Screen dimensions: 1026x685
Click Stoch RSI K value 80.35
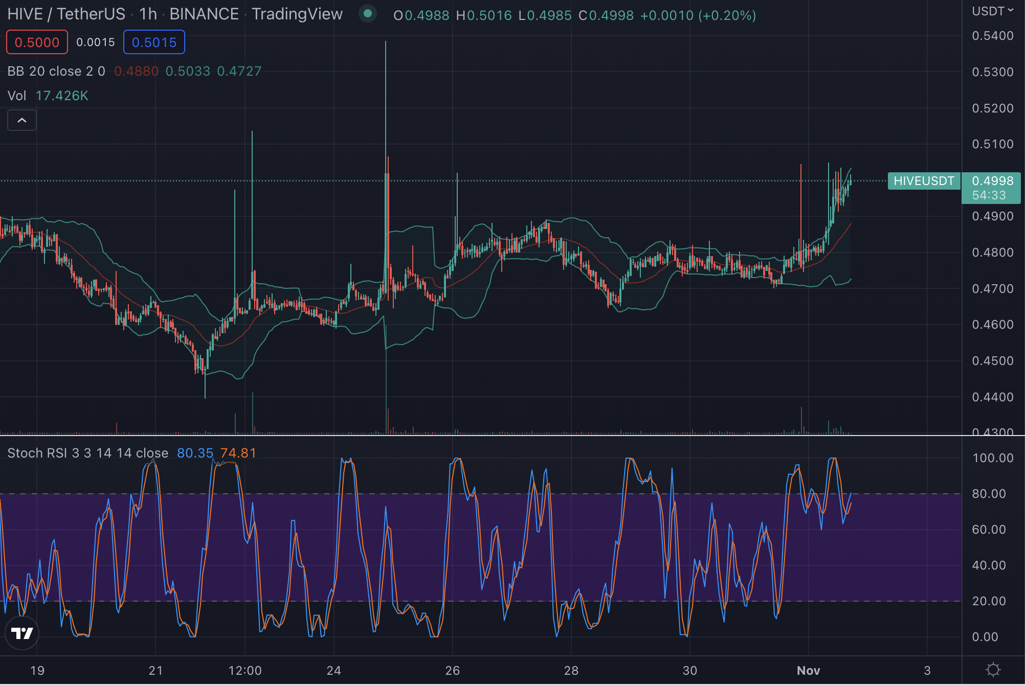point(195,453)
